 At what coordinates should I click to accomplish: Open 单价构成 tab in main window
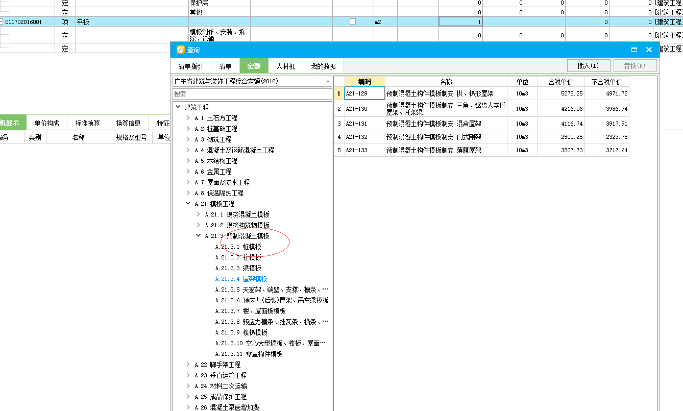click(x=46, y=123)
